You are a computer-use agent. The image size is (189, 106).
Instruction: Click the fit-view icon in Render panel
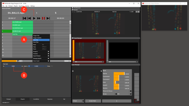(137, 12)
